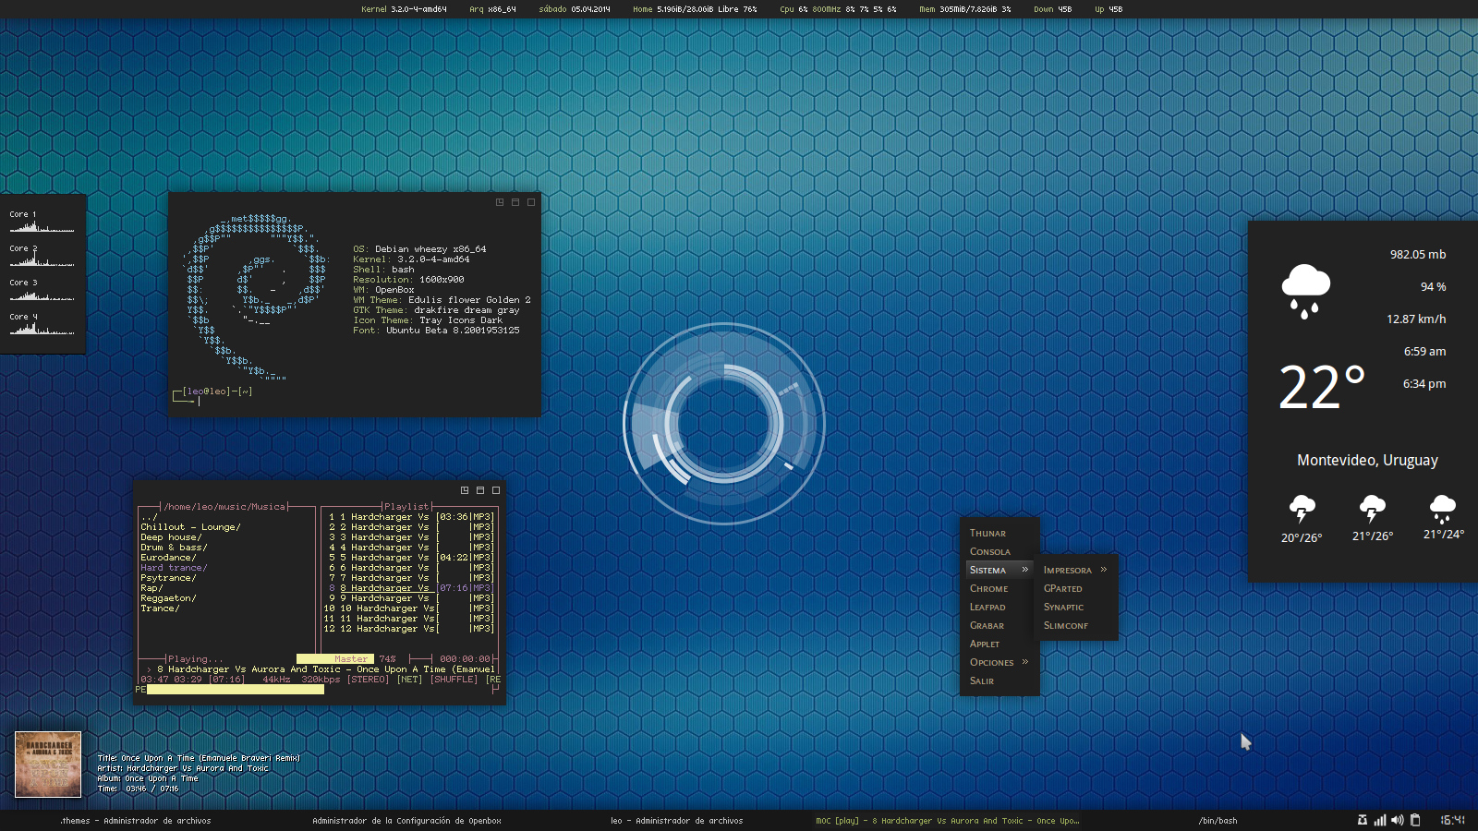Expand the Opciones submenu
The width and height of the screenshot is (1478, 831).
[x=999, y=662]
